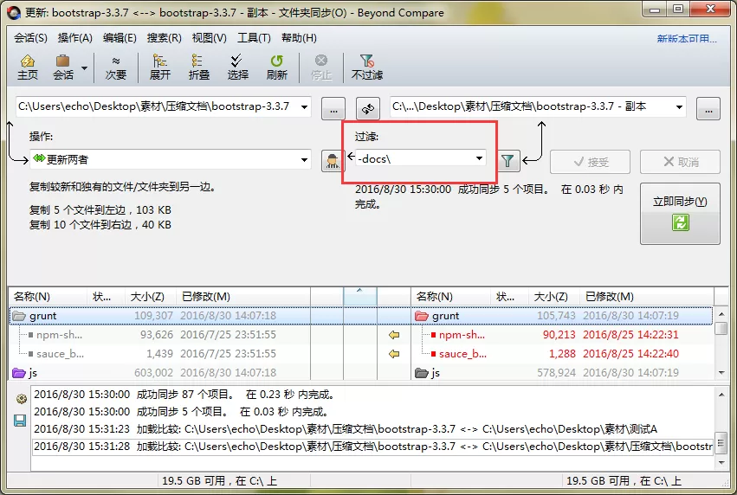Click the copy-left arrow for npm-sh... row
Viewport: 737px width, 495px height.
(394, 335)
